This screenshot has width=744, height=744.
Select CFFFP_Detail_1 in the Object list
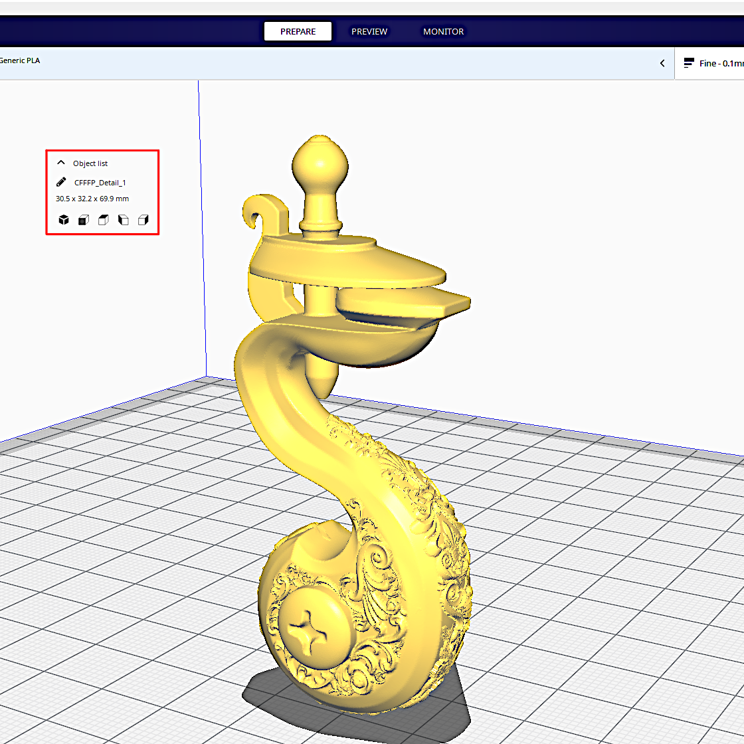pos(100,182)
